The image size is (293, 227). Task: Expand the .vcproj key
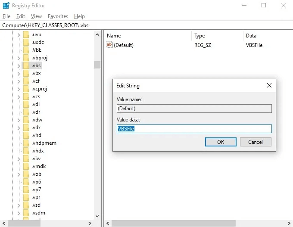pyautogui.click(x=19, y=89)
